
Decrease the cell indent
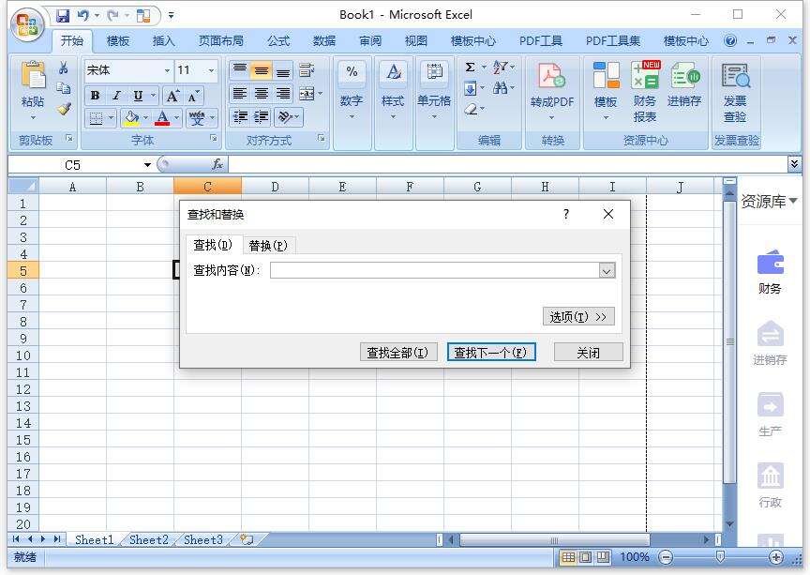pos(240,117)
